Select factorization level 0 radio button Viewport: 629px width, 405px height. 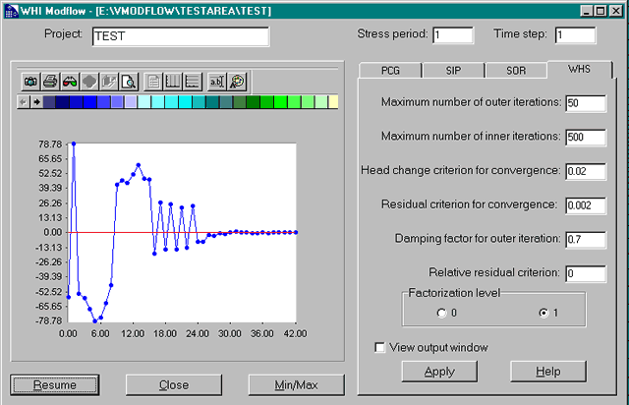441,313
